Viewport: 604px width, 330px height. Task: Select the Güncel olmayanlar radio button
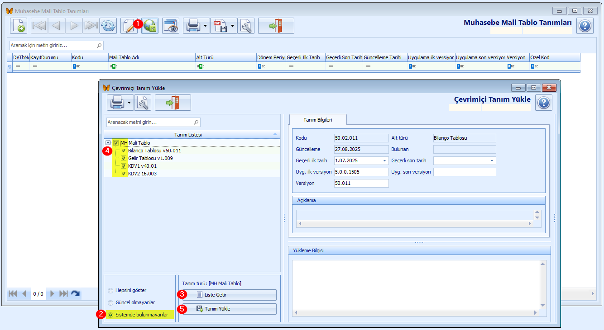[x=110, y=302]
